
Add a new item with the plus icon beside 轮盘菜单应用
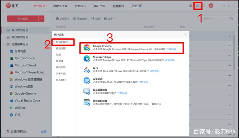46,44
